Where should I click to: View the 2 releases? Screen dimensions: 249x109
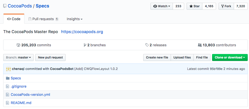[x=156, y=45]
